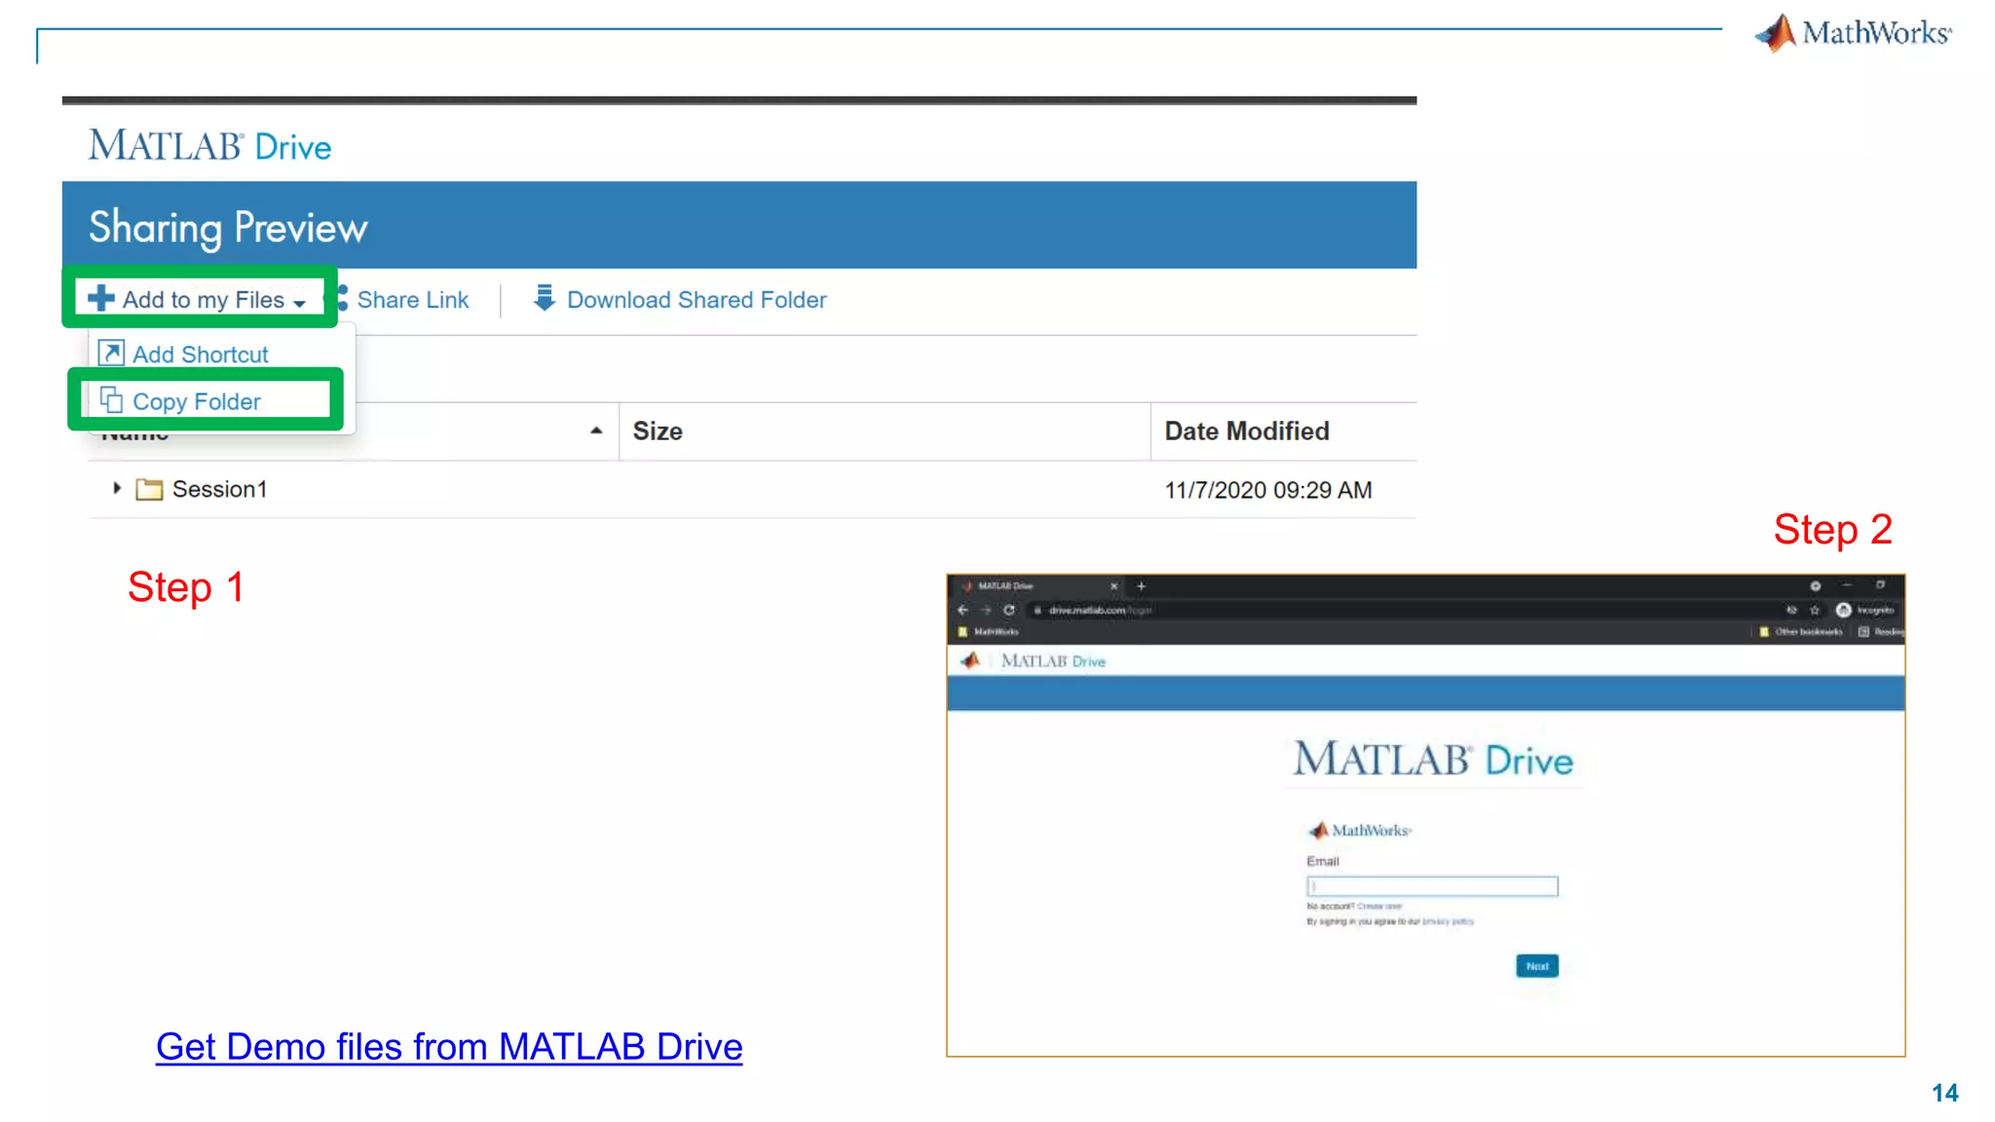Click the eye-crossed tracking icon in address bar

pos(1791,611)
